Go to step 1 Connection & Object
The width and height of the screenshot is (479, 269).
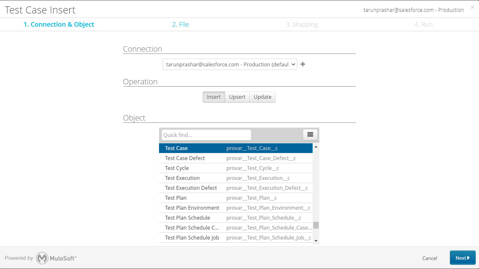(59, 24)
